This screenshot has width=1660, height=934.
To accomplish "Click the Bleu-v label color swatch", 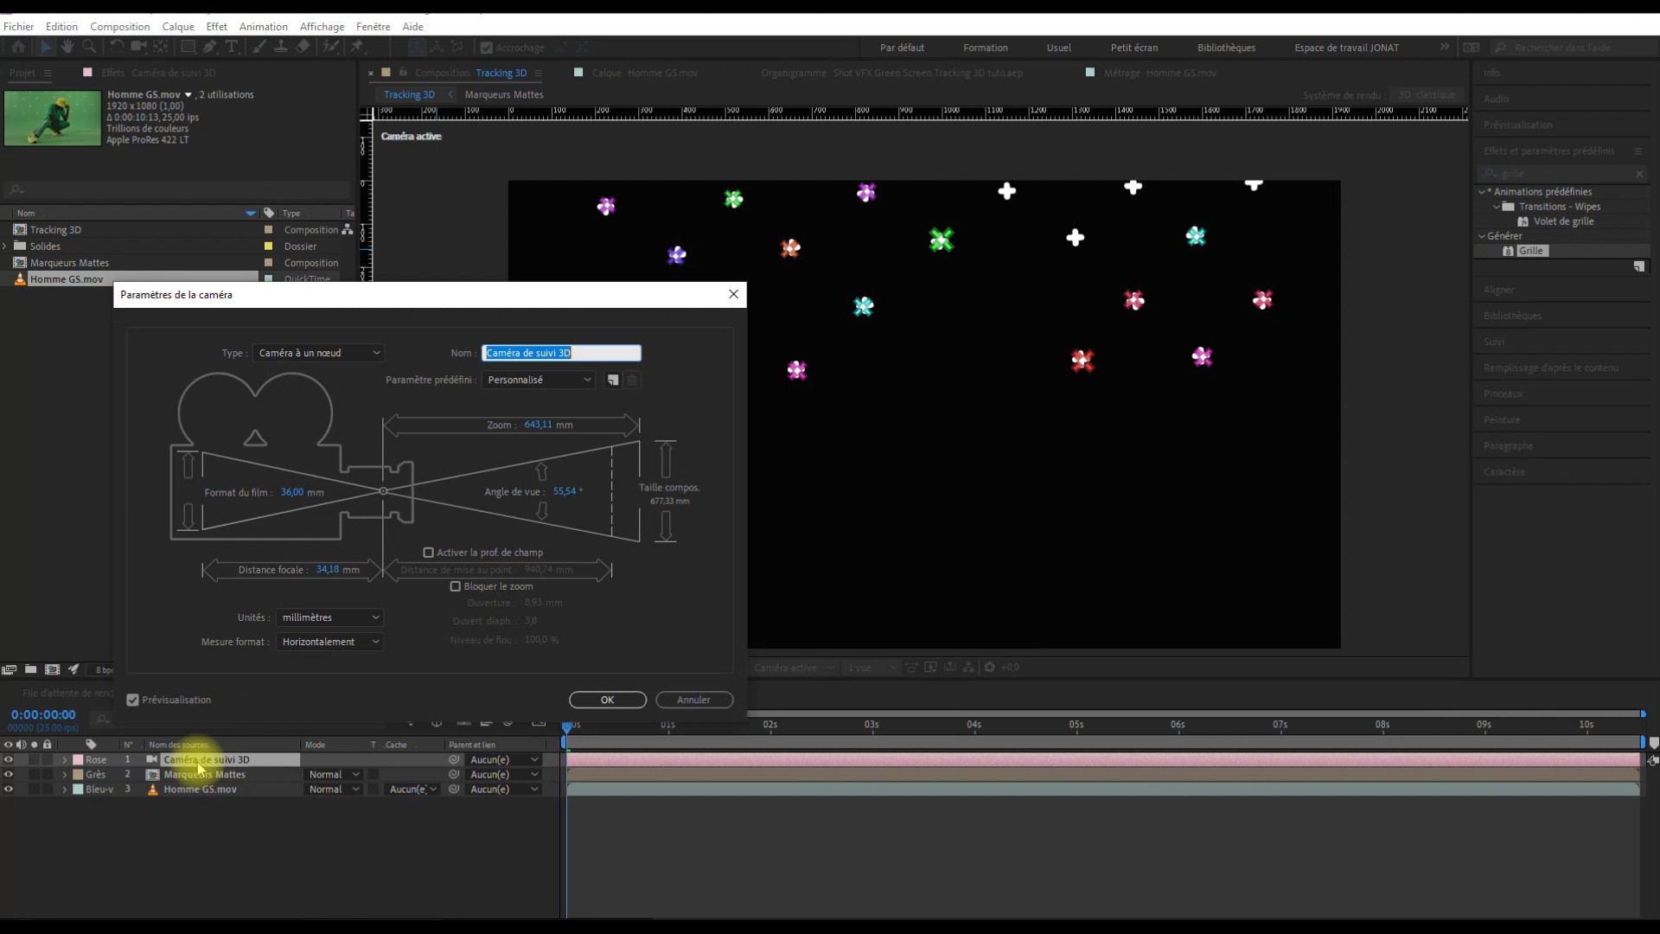I will coord(78,790).
